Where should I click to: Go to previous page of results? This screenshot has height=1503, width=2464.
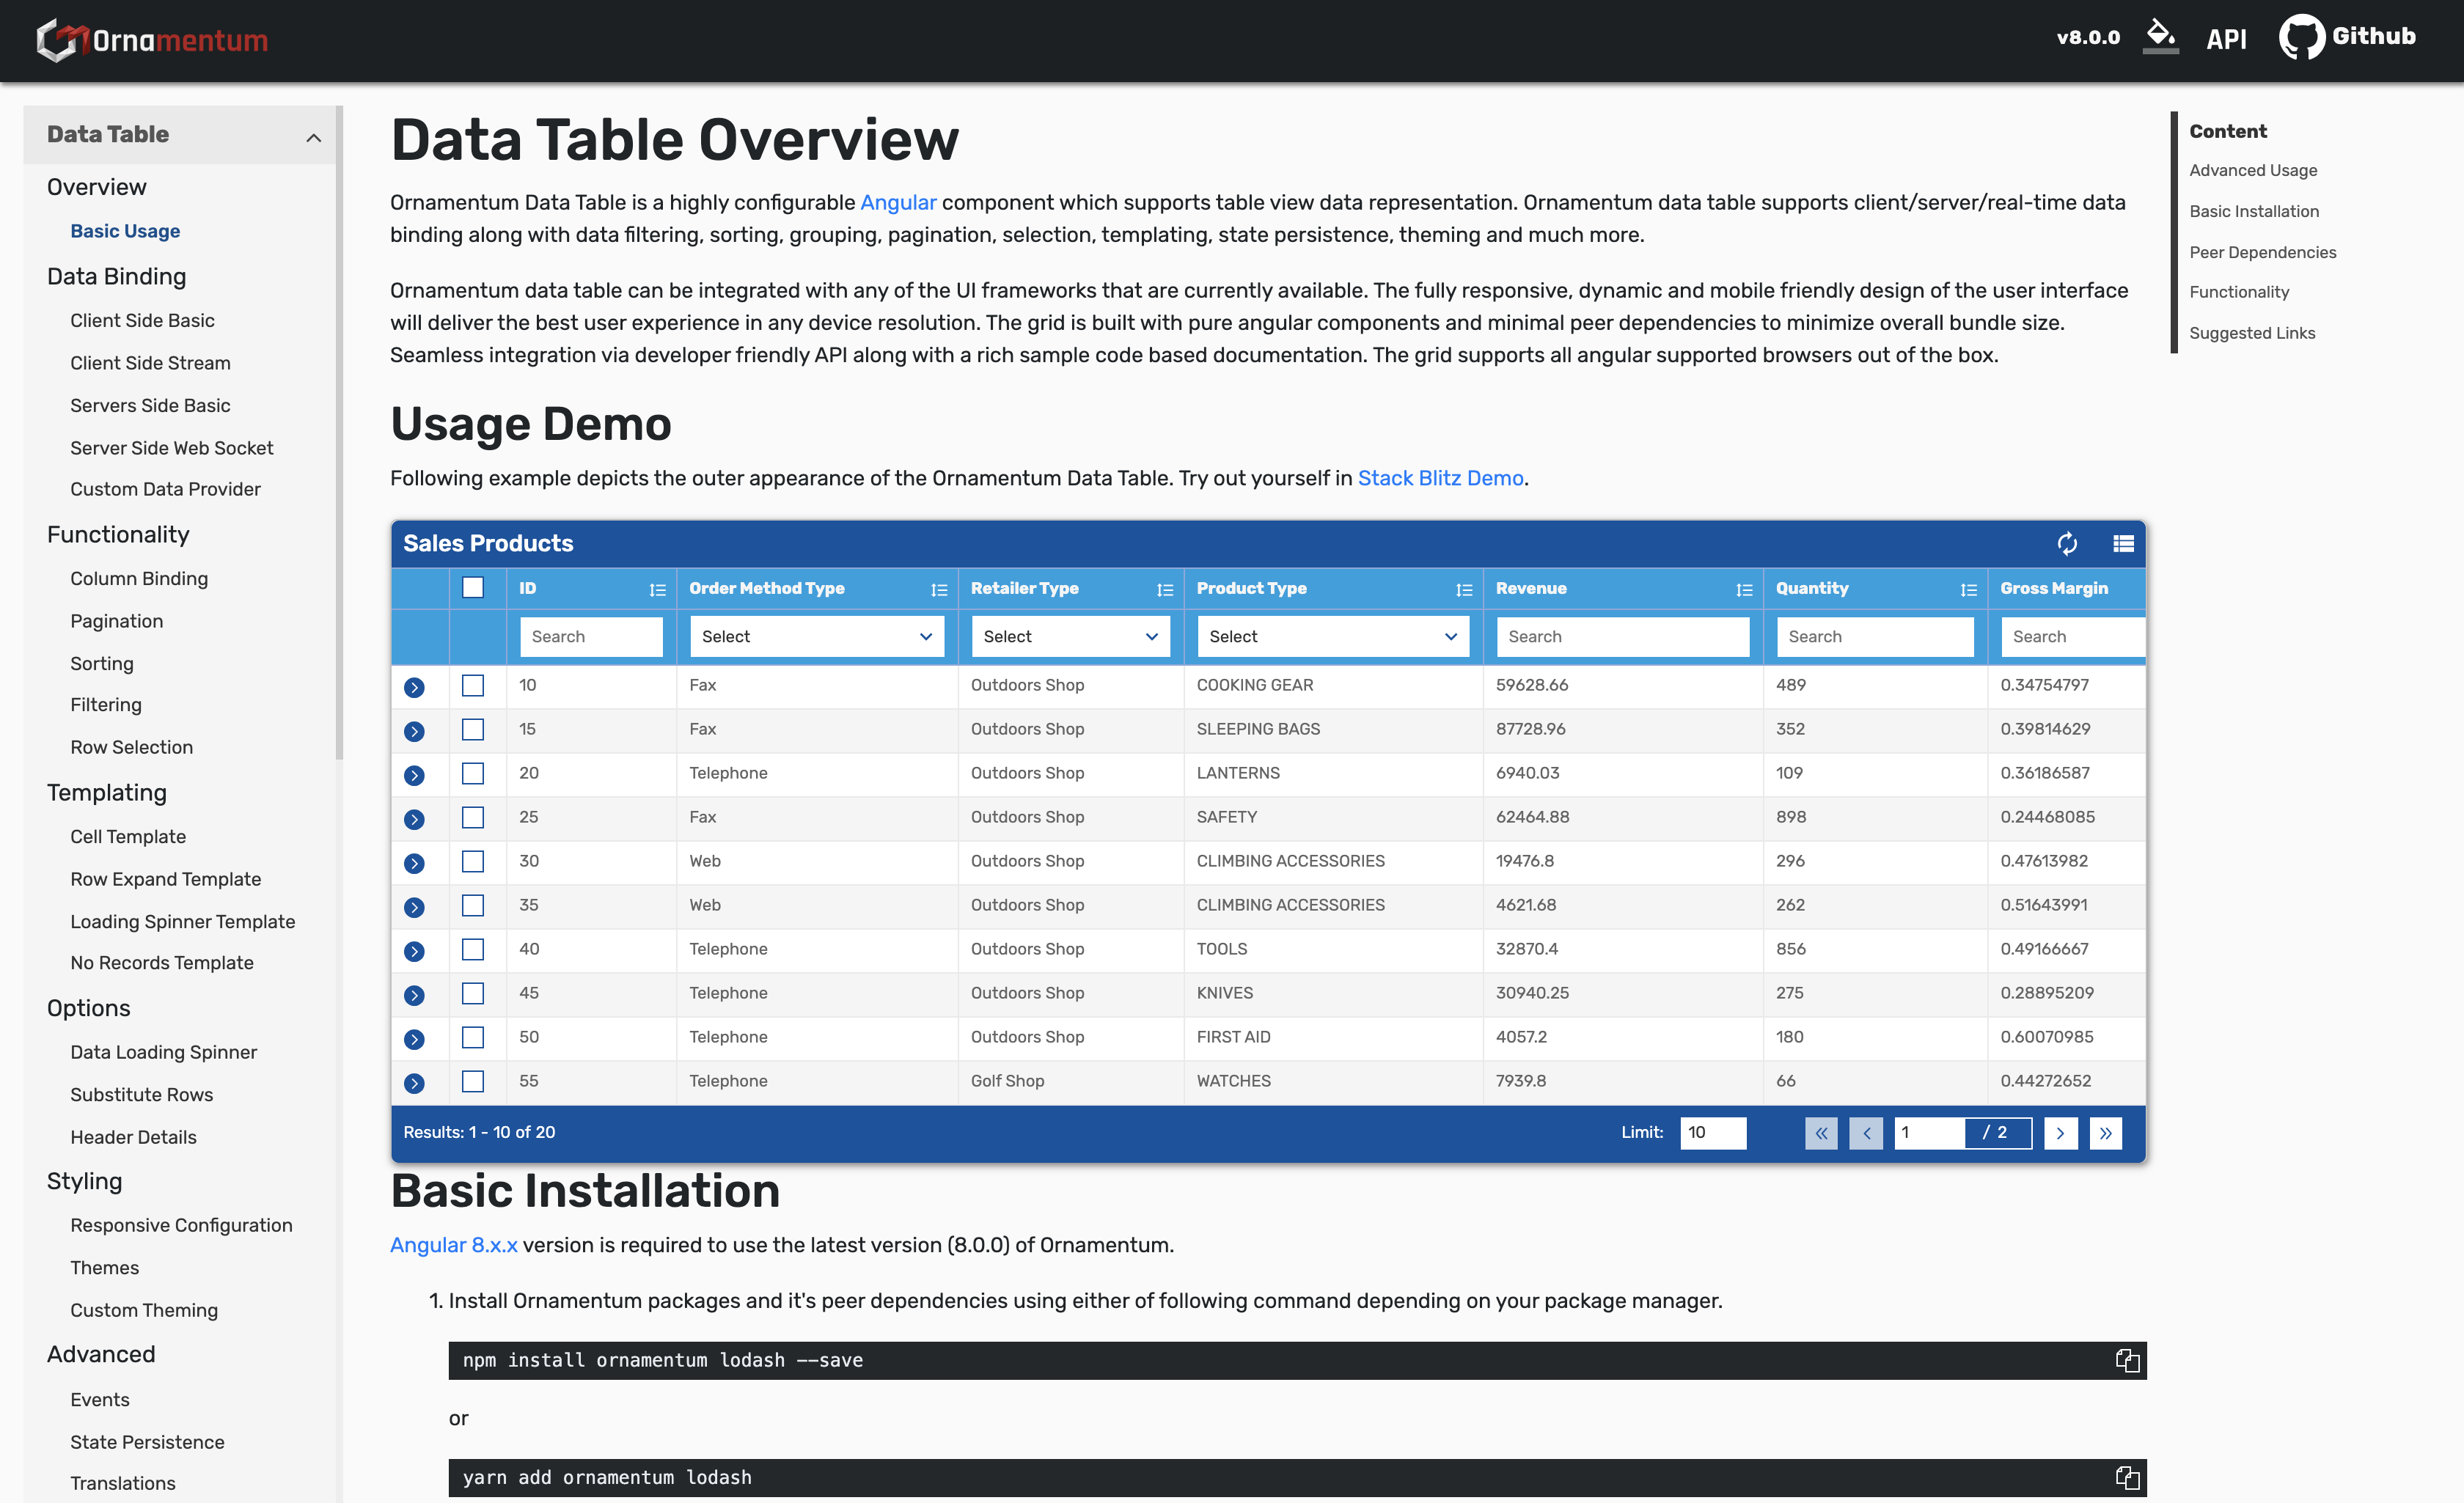click(x=1866, y=1133)
